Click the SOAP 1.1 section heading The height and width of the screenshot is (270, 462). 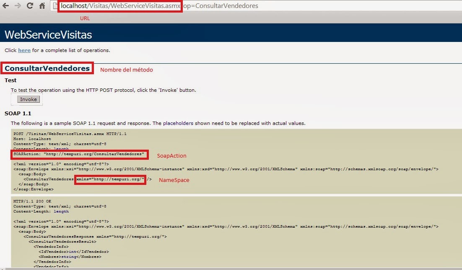pyautogui.click(x=18, y=113)
